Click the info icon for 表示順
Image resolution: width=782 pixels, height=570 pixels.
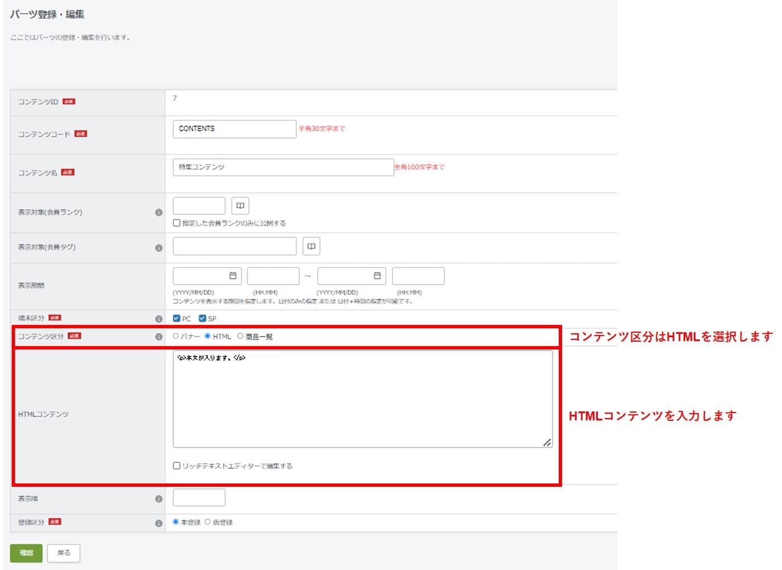point(159,499)
